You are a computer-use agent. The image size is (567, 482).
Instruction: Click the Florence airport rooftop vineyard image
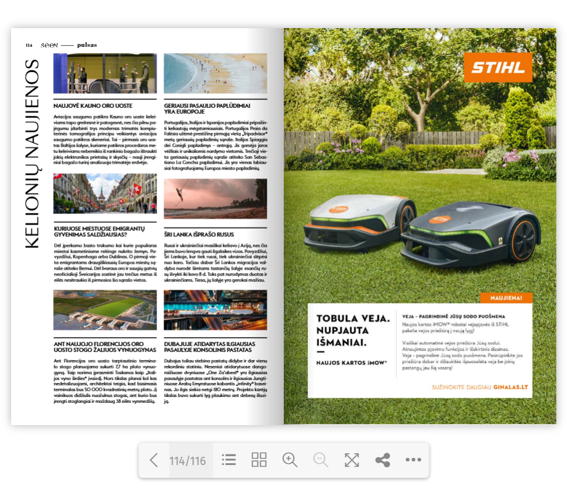pyautogui.click(x=105, y=310)
